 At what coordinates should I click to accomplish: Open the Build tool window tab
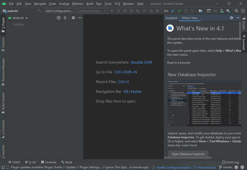[x=66, y=162]
